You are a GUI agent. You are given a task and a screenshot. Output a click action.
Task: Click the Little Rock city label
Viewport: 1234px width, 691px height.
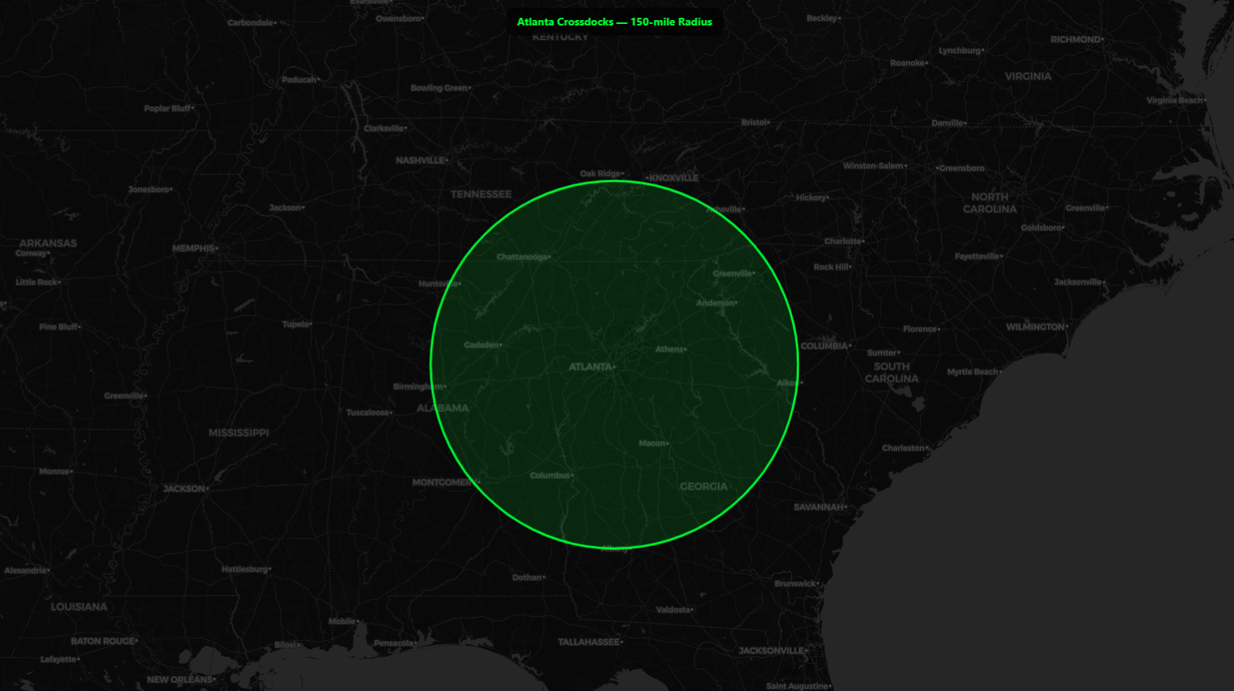(36, 282)
